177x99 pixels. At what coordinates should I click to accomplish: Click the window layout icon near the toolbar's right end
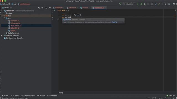(173, 4)
